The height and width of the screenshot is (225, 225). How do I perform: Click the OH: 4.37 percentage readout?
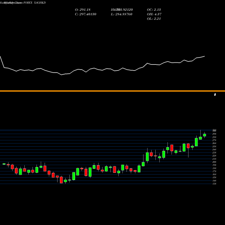[154, 14]
